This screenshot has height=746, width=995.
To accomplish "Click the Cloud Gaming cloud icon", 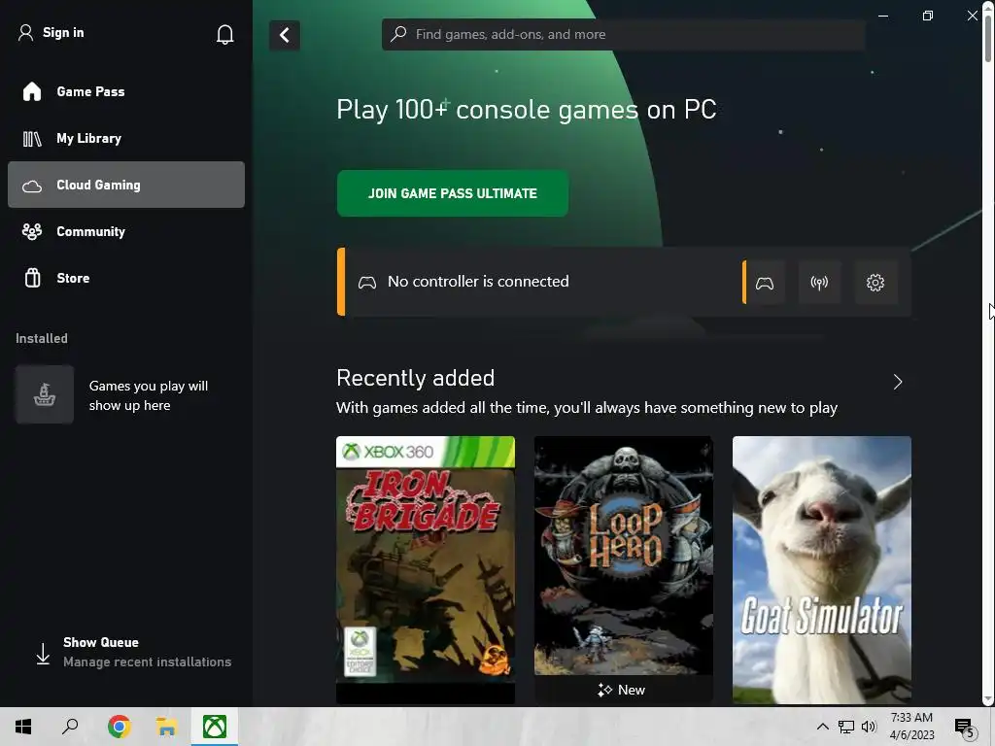I will coord(32,186).
